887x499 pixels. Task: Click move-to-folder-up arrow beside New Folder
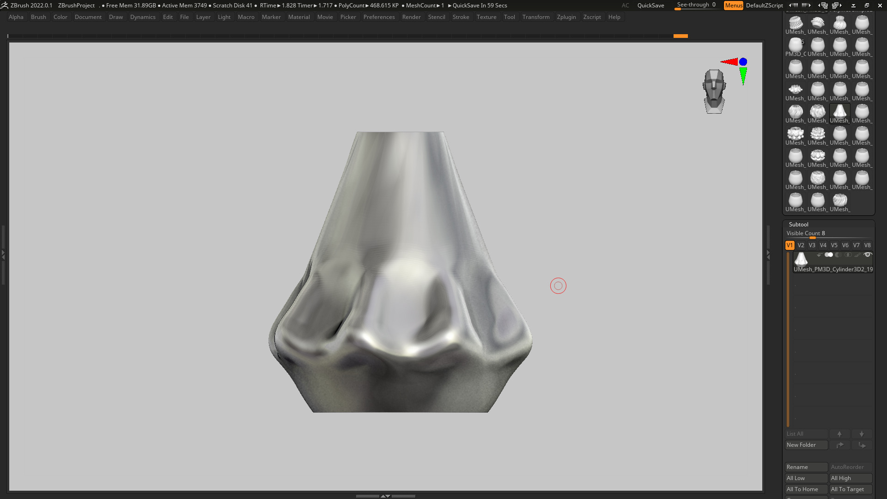[x=839, y=445]
